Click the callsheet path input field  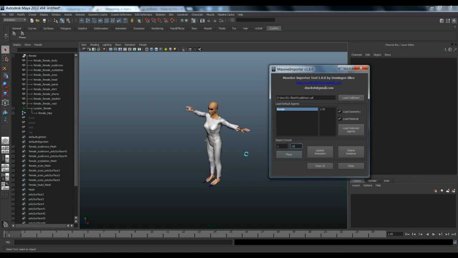pos(306,97)
